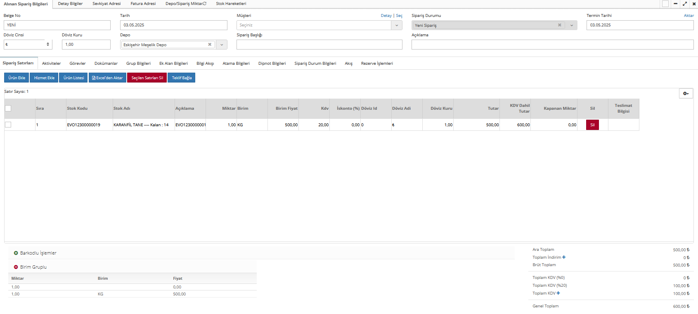Click the Döviz Cinsi currency stepper arrows
Viewport: 698px width, 314px height.
[x=48, y=45]
